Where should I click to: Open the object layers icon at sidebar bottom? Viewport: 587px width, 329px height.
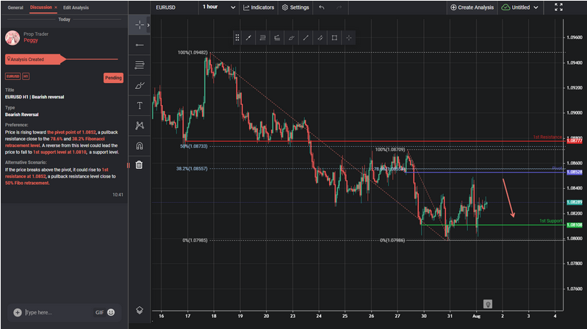pyautogui.click(x=140, y=310)
